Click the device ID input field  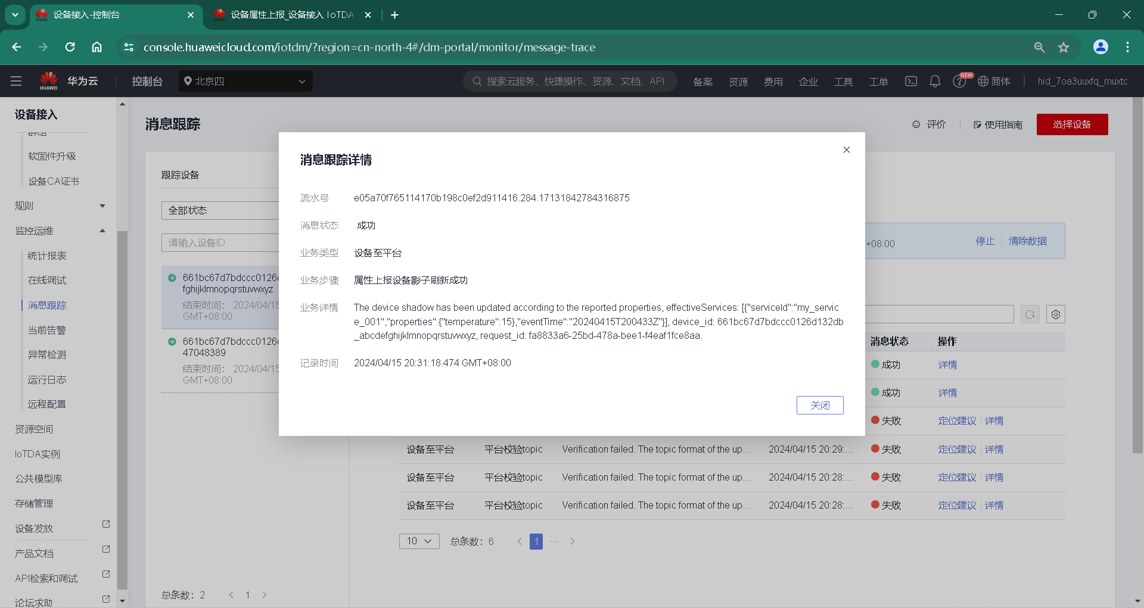click(220, 242)
